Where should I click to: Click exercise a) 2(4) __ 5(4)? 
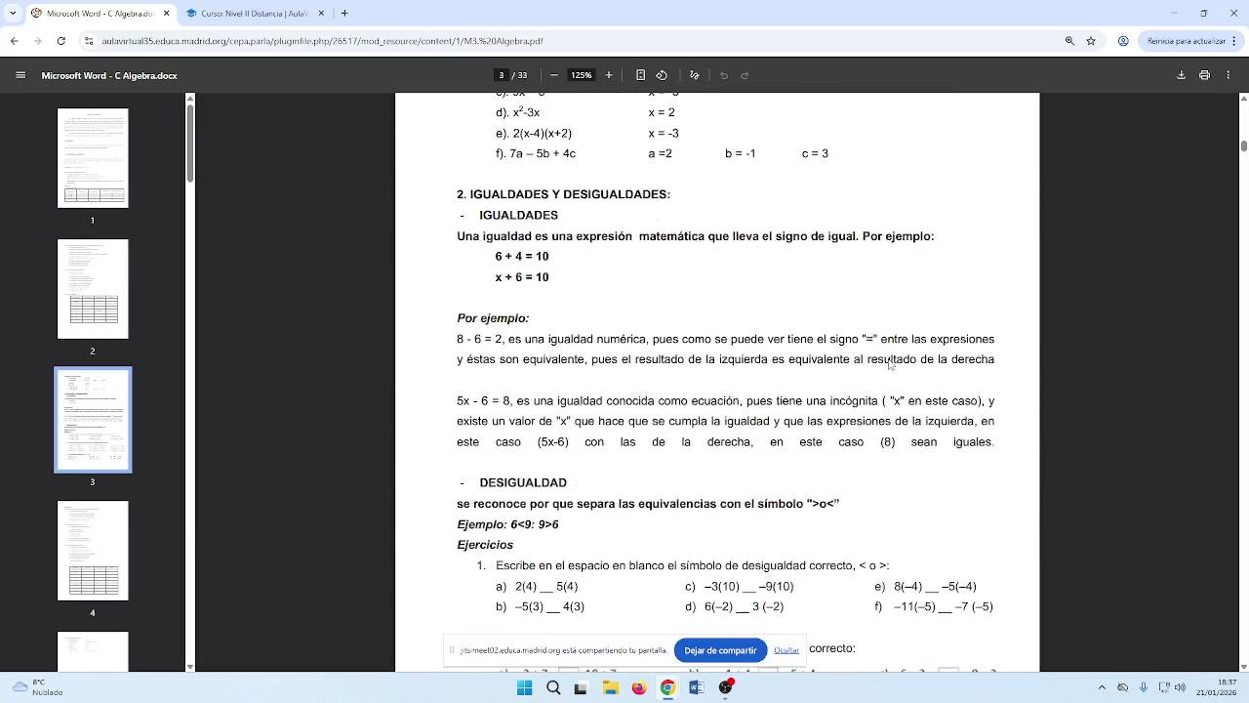coord(537,587)
